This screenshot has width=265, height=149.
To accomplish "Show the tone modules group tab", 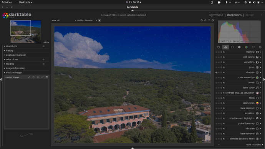I will pos(239,47).
